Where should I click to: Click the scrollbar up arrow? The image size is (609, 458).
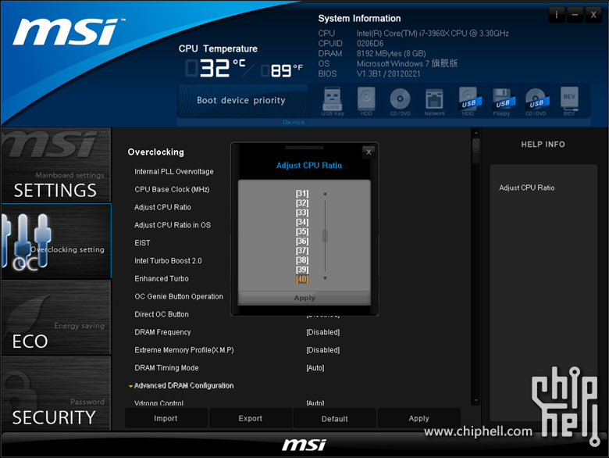[x=475, y=133]
